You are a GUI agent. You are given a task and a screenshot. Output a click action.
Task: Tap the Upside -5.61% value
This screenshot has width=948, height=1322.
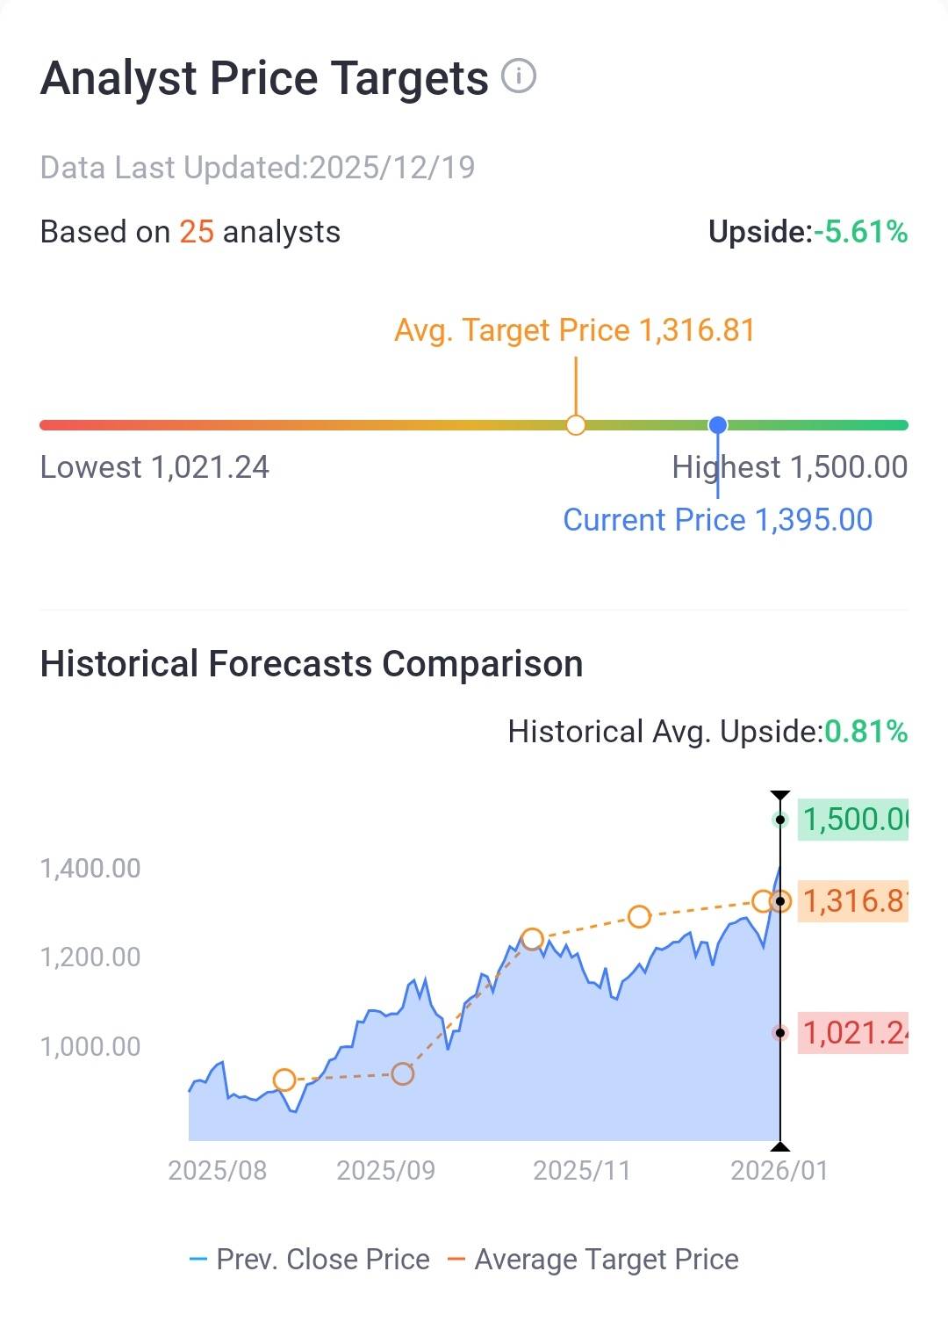tap(860, 232)
